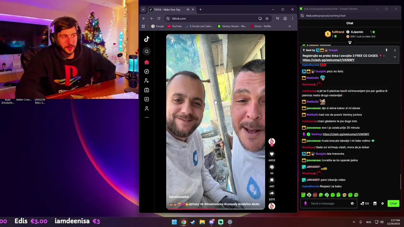404x227 pixels.
Task: Click the spinning sound disc avatar
Action: click(x=272, y=206)
